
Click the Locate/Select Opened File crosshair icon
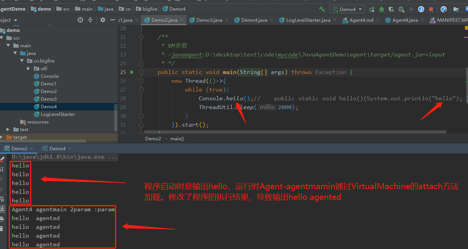pyautogui.click(x=80, y=20)
